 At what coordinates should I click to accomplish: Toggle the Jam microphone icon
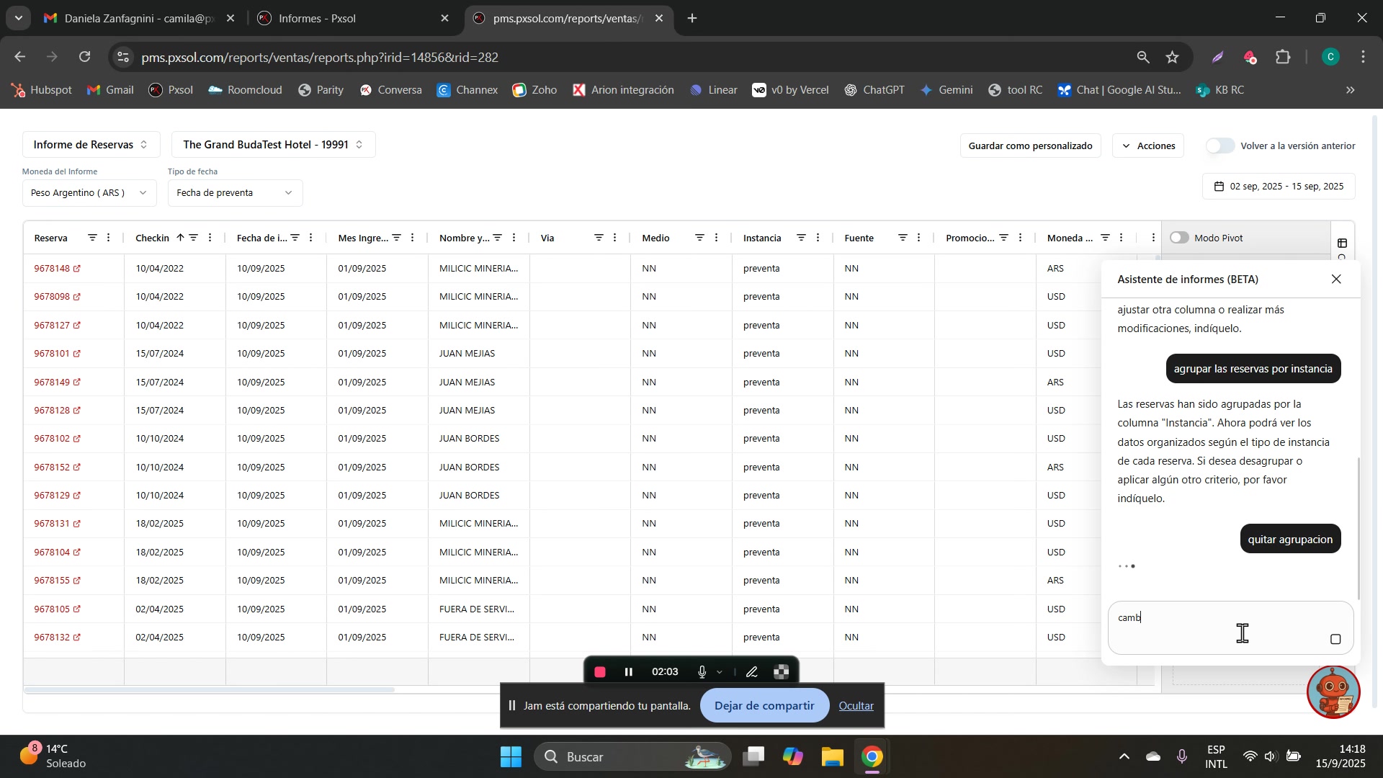click(x=702, y=672)
